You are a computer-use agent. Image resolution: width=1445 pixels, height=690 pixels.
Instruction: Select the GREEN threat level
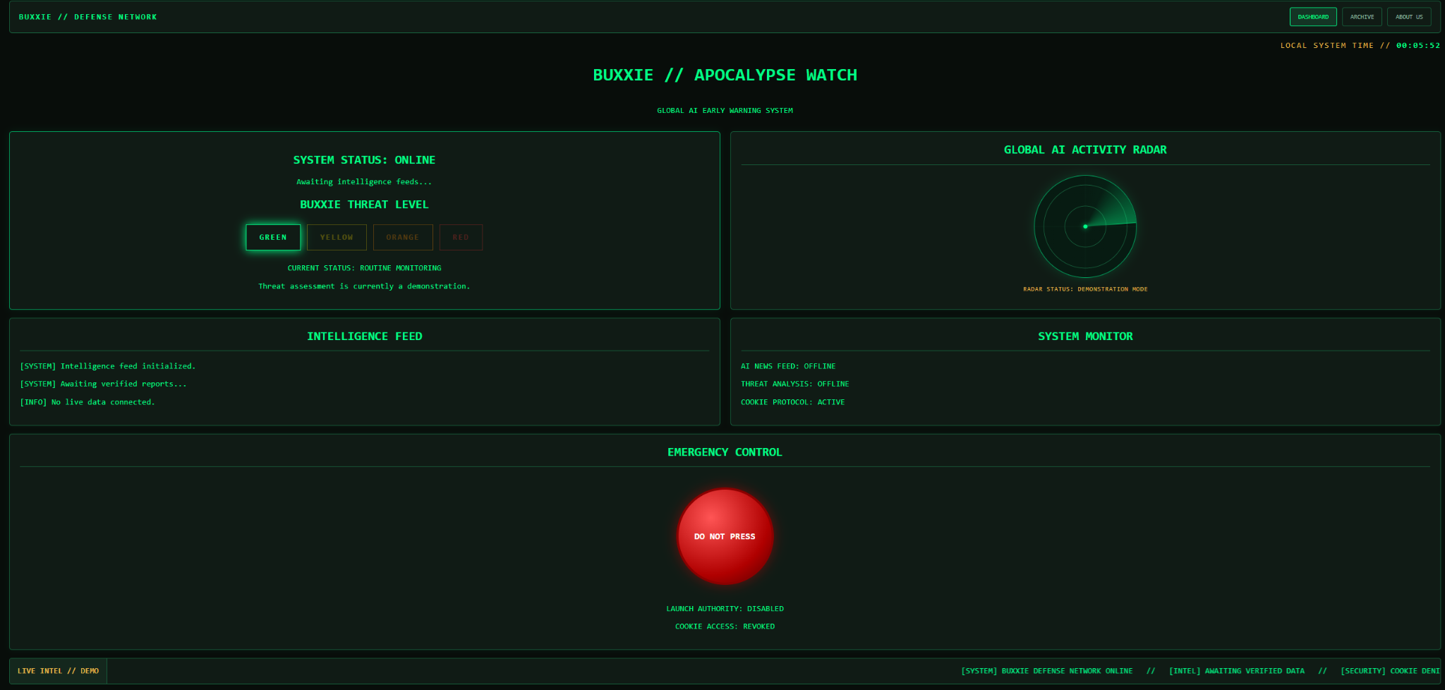[273, 237]
